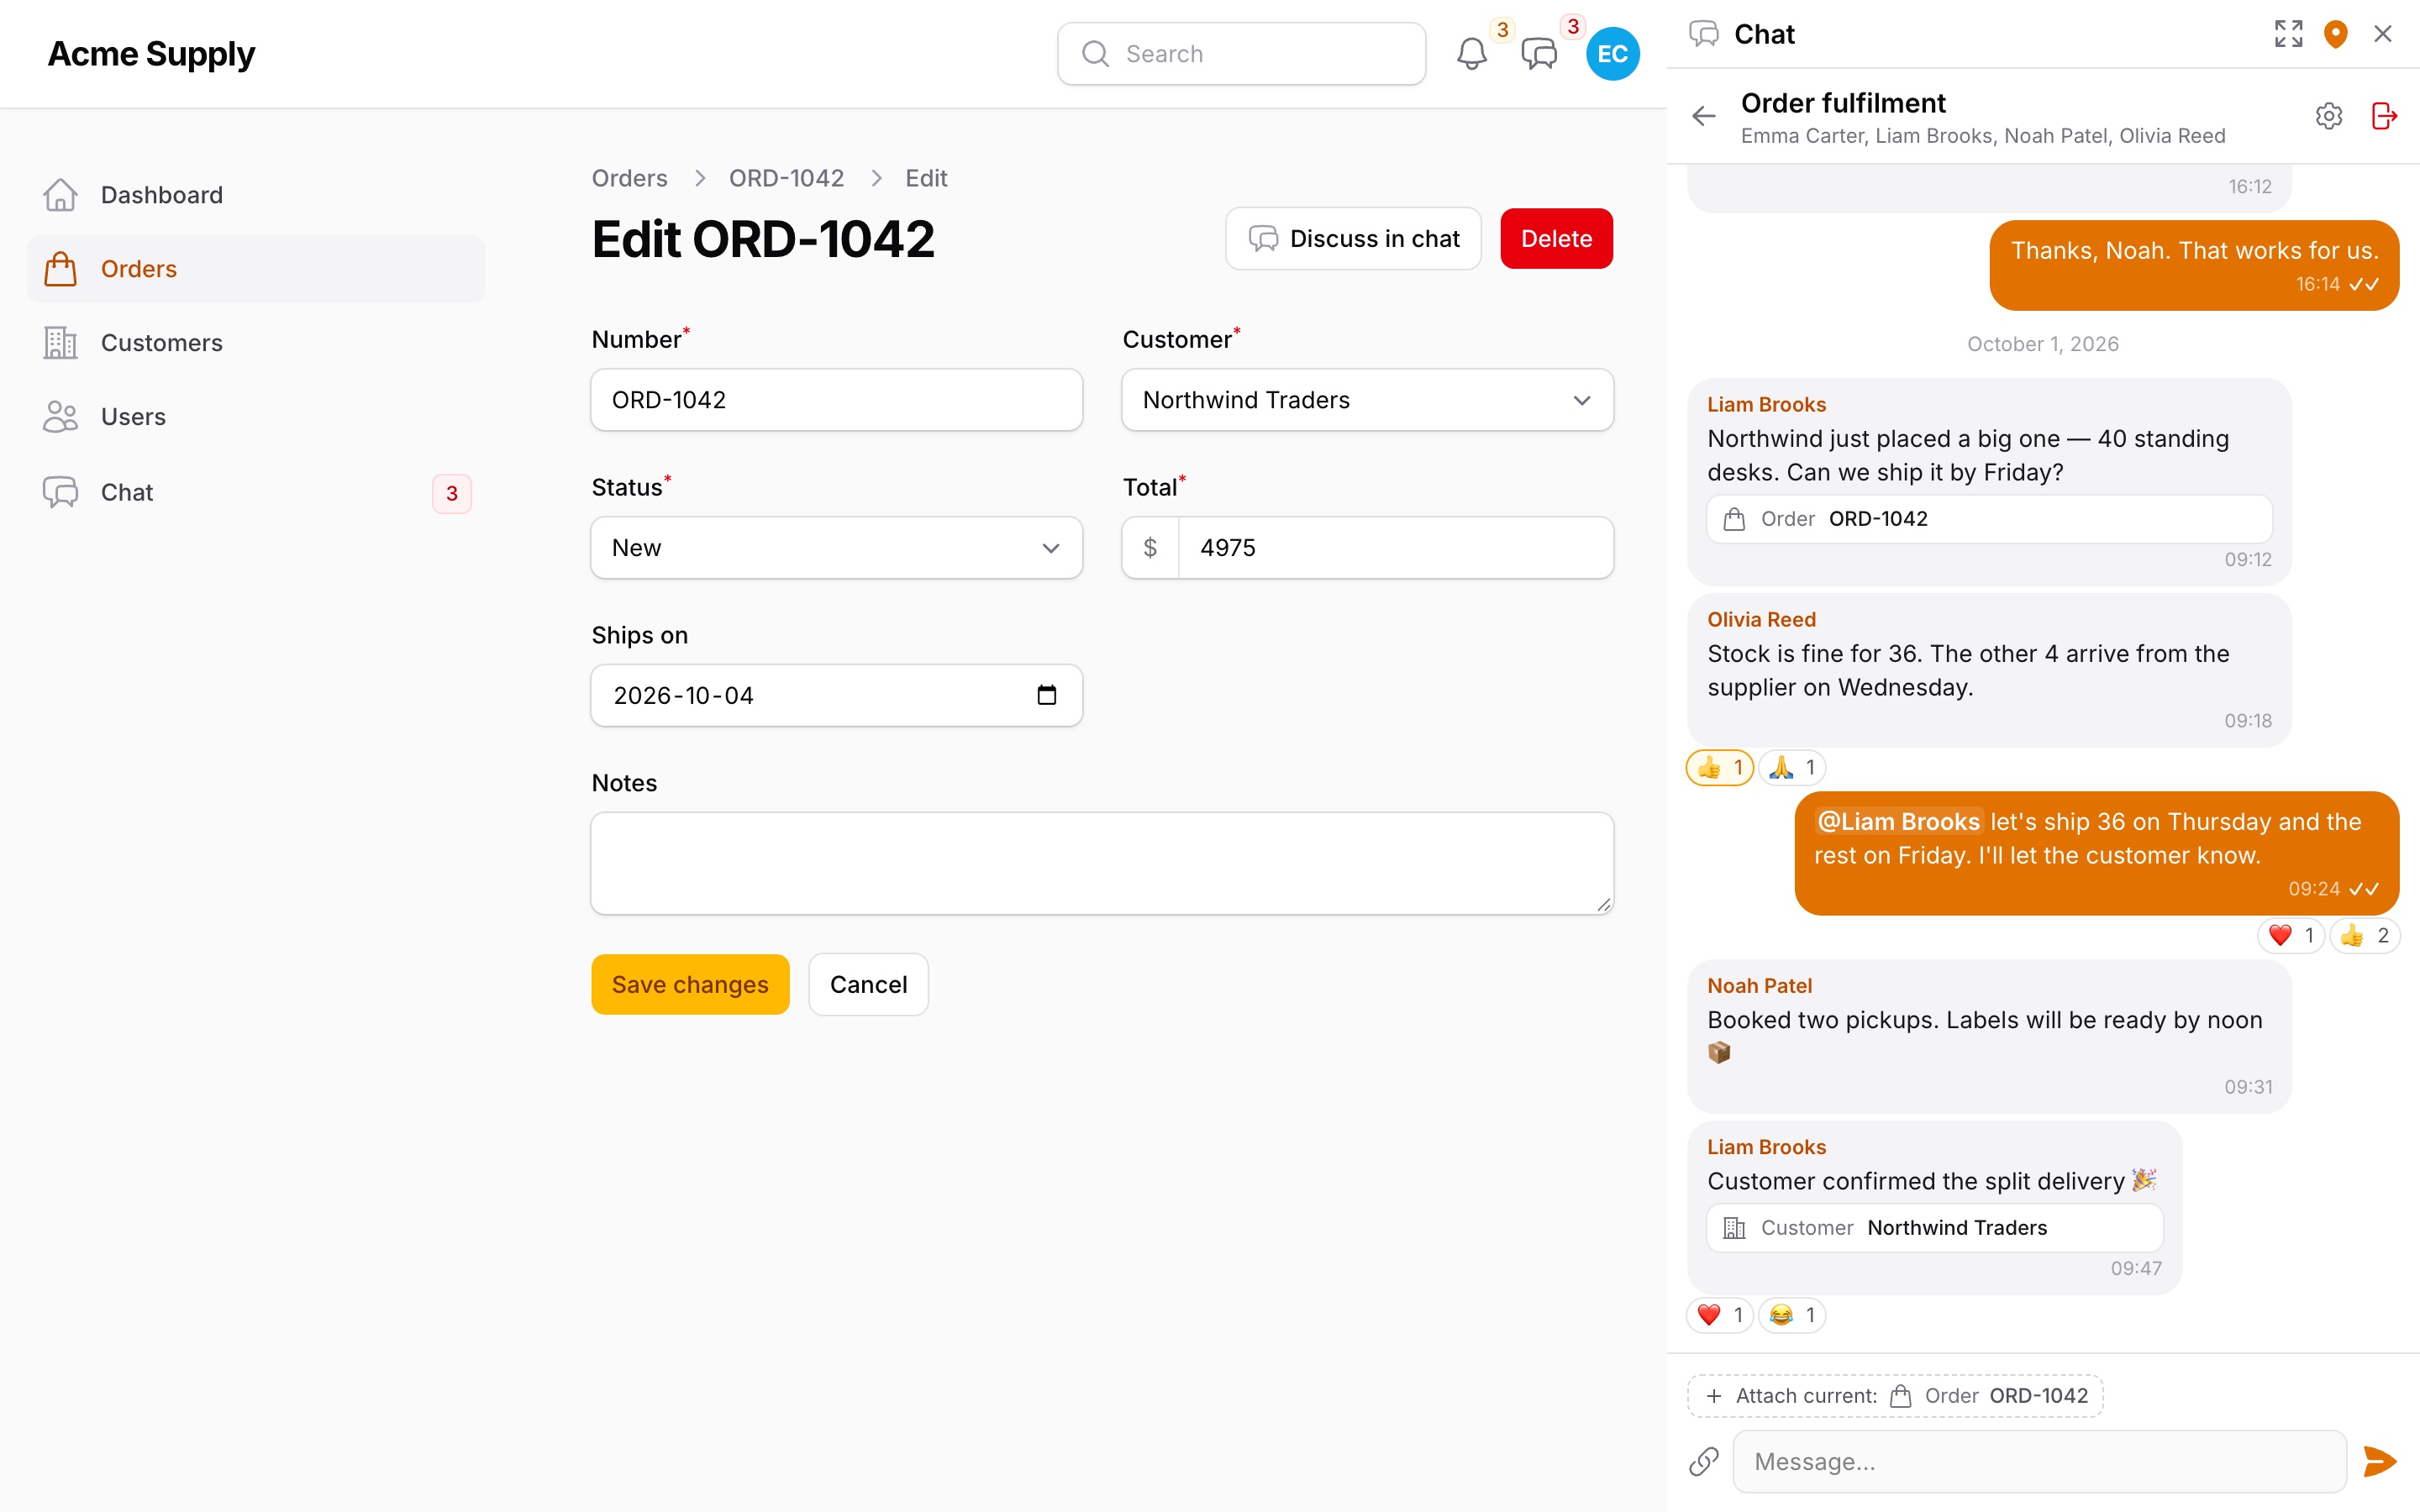Go back to the chat list
The image size is (2420, 1512).
(x=1704, y=116)
